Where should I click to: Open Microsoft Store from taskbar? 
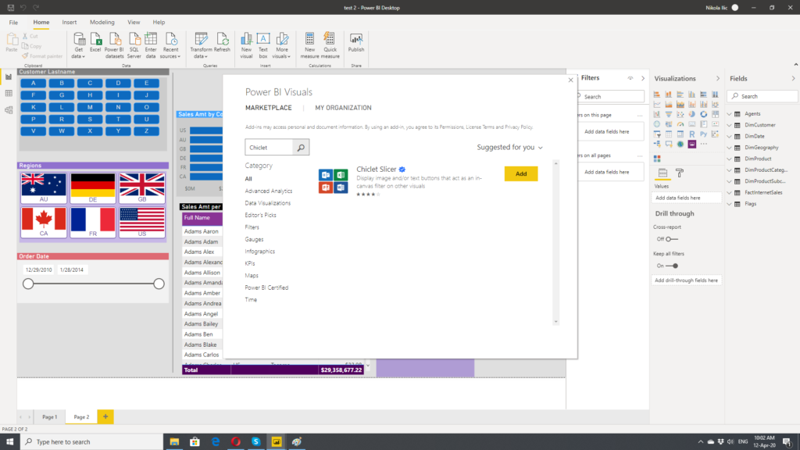[x=195, y=442]
